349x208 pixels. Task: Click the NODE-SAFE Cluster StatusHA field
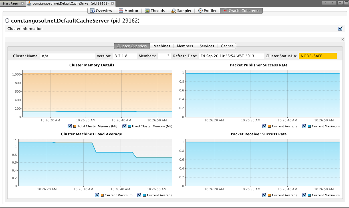click(x=318, y=56)
